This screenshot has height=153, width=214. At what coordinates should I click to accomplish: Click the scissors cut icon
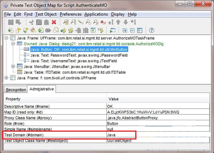click(31, 22)
